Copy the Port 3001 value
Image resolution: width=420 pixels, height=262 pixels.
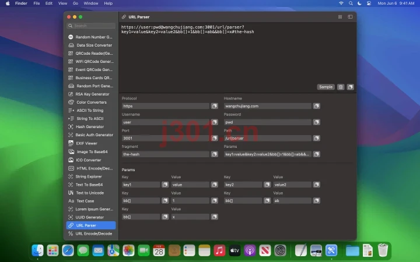[x=214, y=138]
